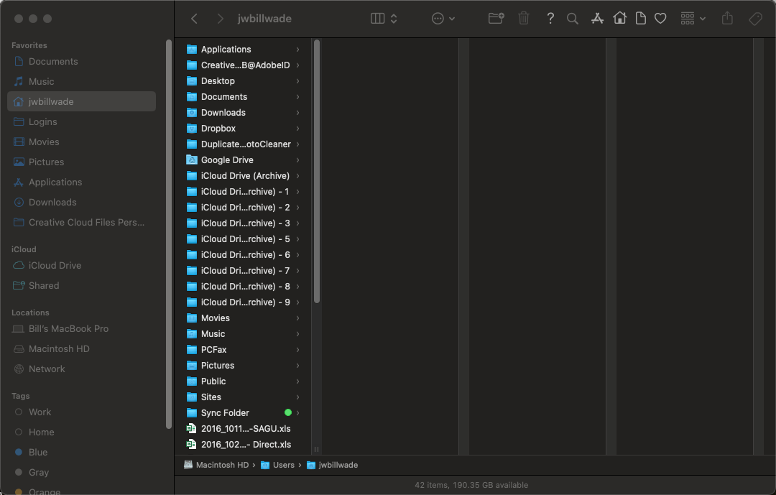
Task: Apply a tag using the tag icon
Action: click(755, 18)
